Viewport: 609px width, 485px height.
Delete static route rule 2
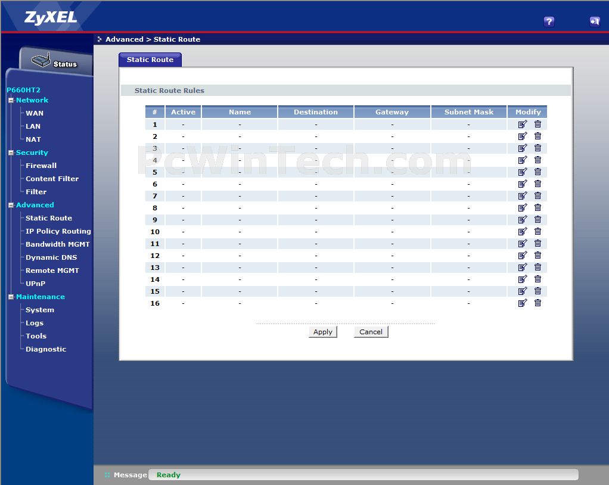click(x=537, y=136)
